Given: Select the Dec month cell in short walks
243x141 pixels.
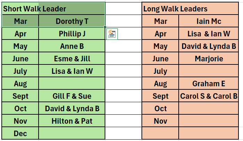Looking at the screenshot, I should 21,134.
